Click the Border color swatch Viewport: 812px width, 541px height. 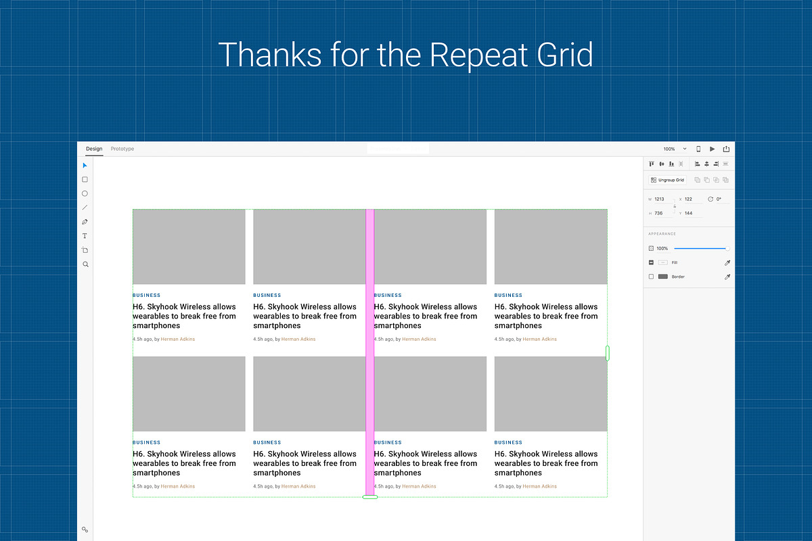663,277
